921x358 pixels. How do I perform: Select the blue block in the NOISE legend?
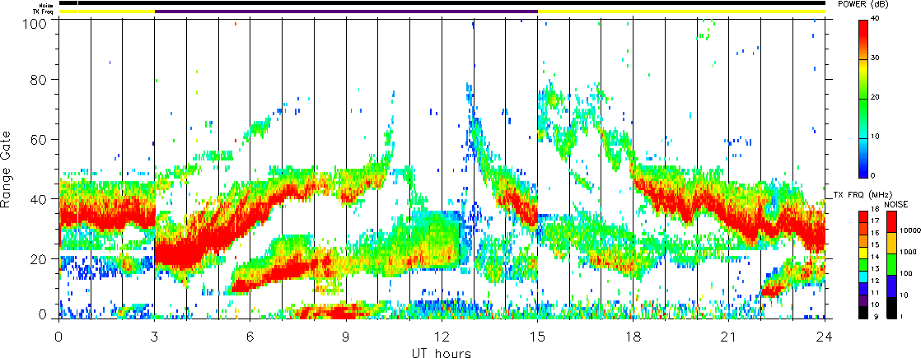click(x=891, y=286)
